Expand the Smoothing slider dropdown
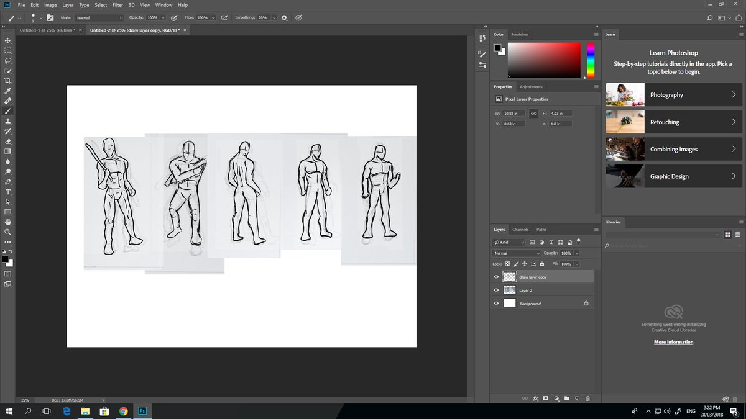The height and width of the screenshot is (419, 746). pos(273,17)
